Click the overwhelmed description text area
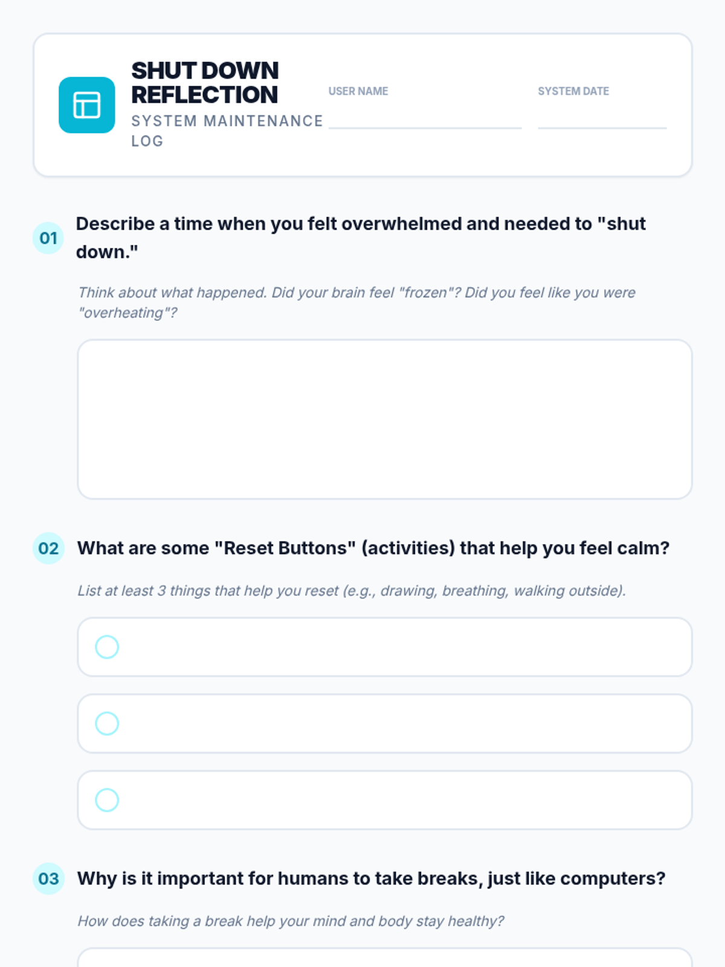Screen dimensions: 725x967 pos(384,419)
